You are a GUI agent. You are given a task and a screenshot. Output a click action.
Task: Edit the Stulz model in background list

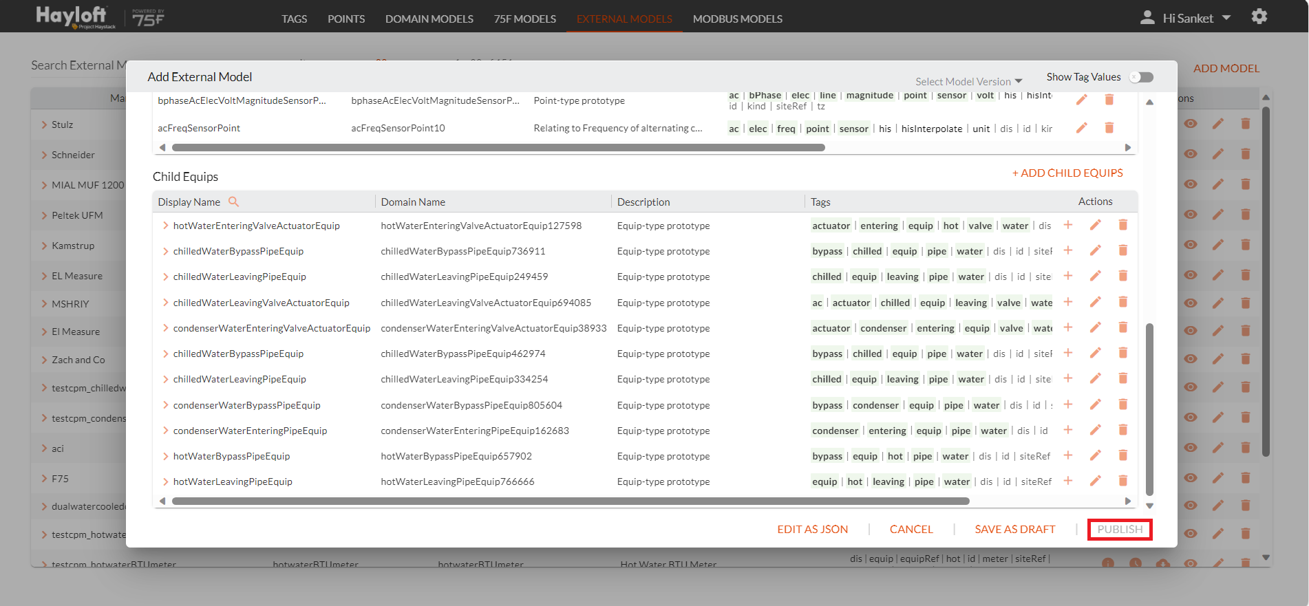coord(1218,124)
